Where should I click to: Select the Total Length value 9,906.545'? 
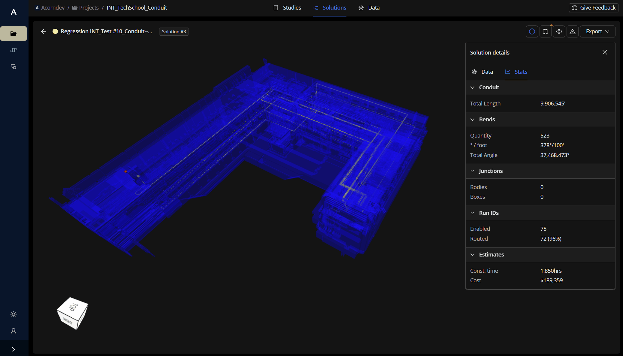[x=553, y=104]
